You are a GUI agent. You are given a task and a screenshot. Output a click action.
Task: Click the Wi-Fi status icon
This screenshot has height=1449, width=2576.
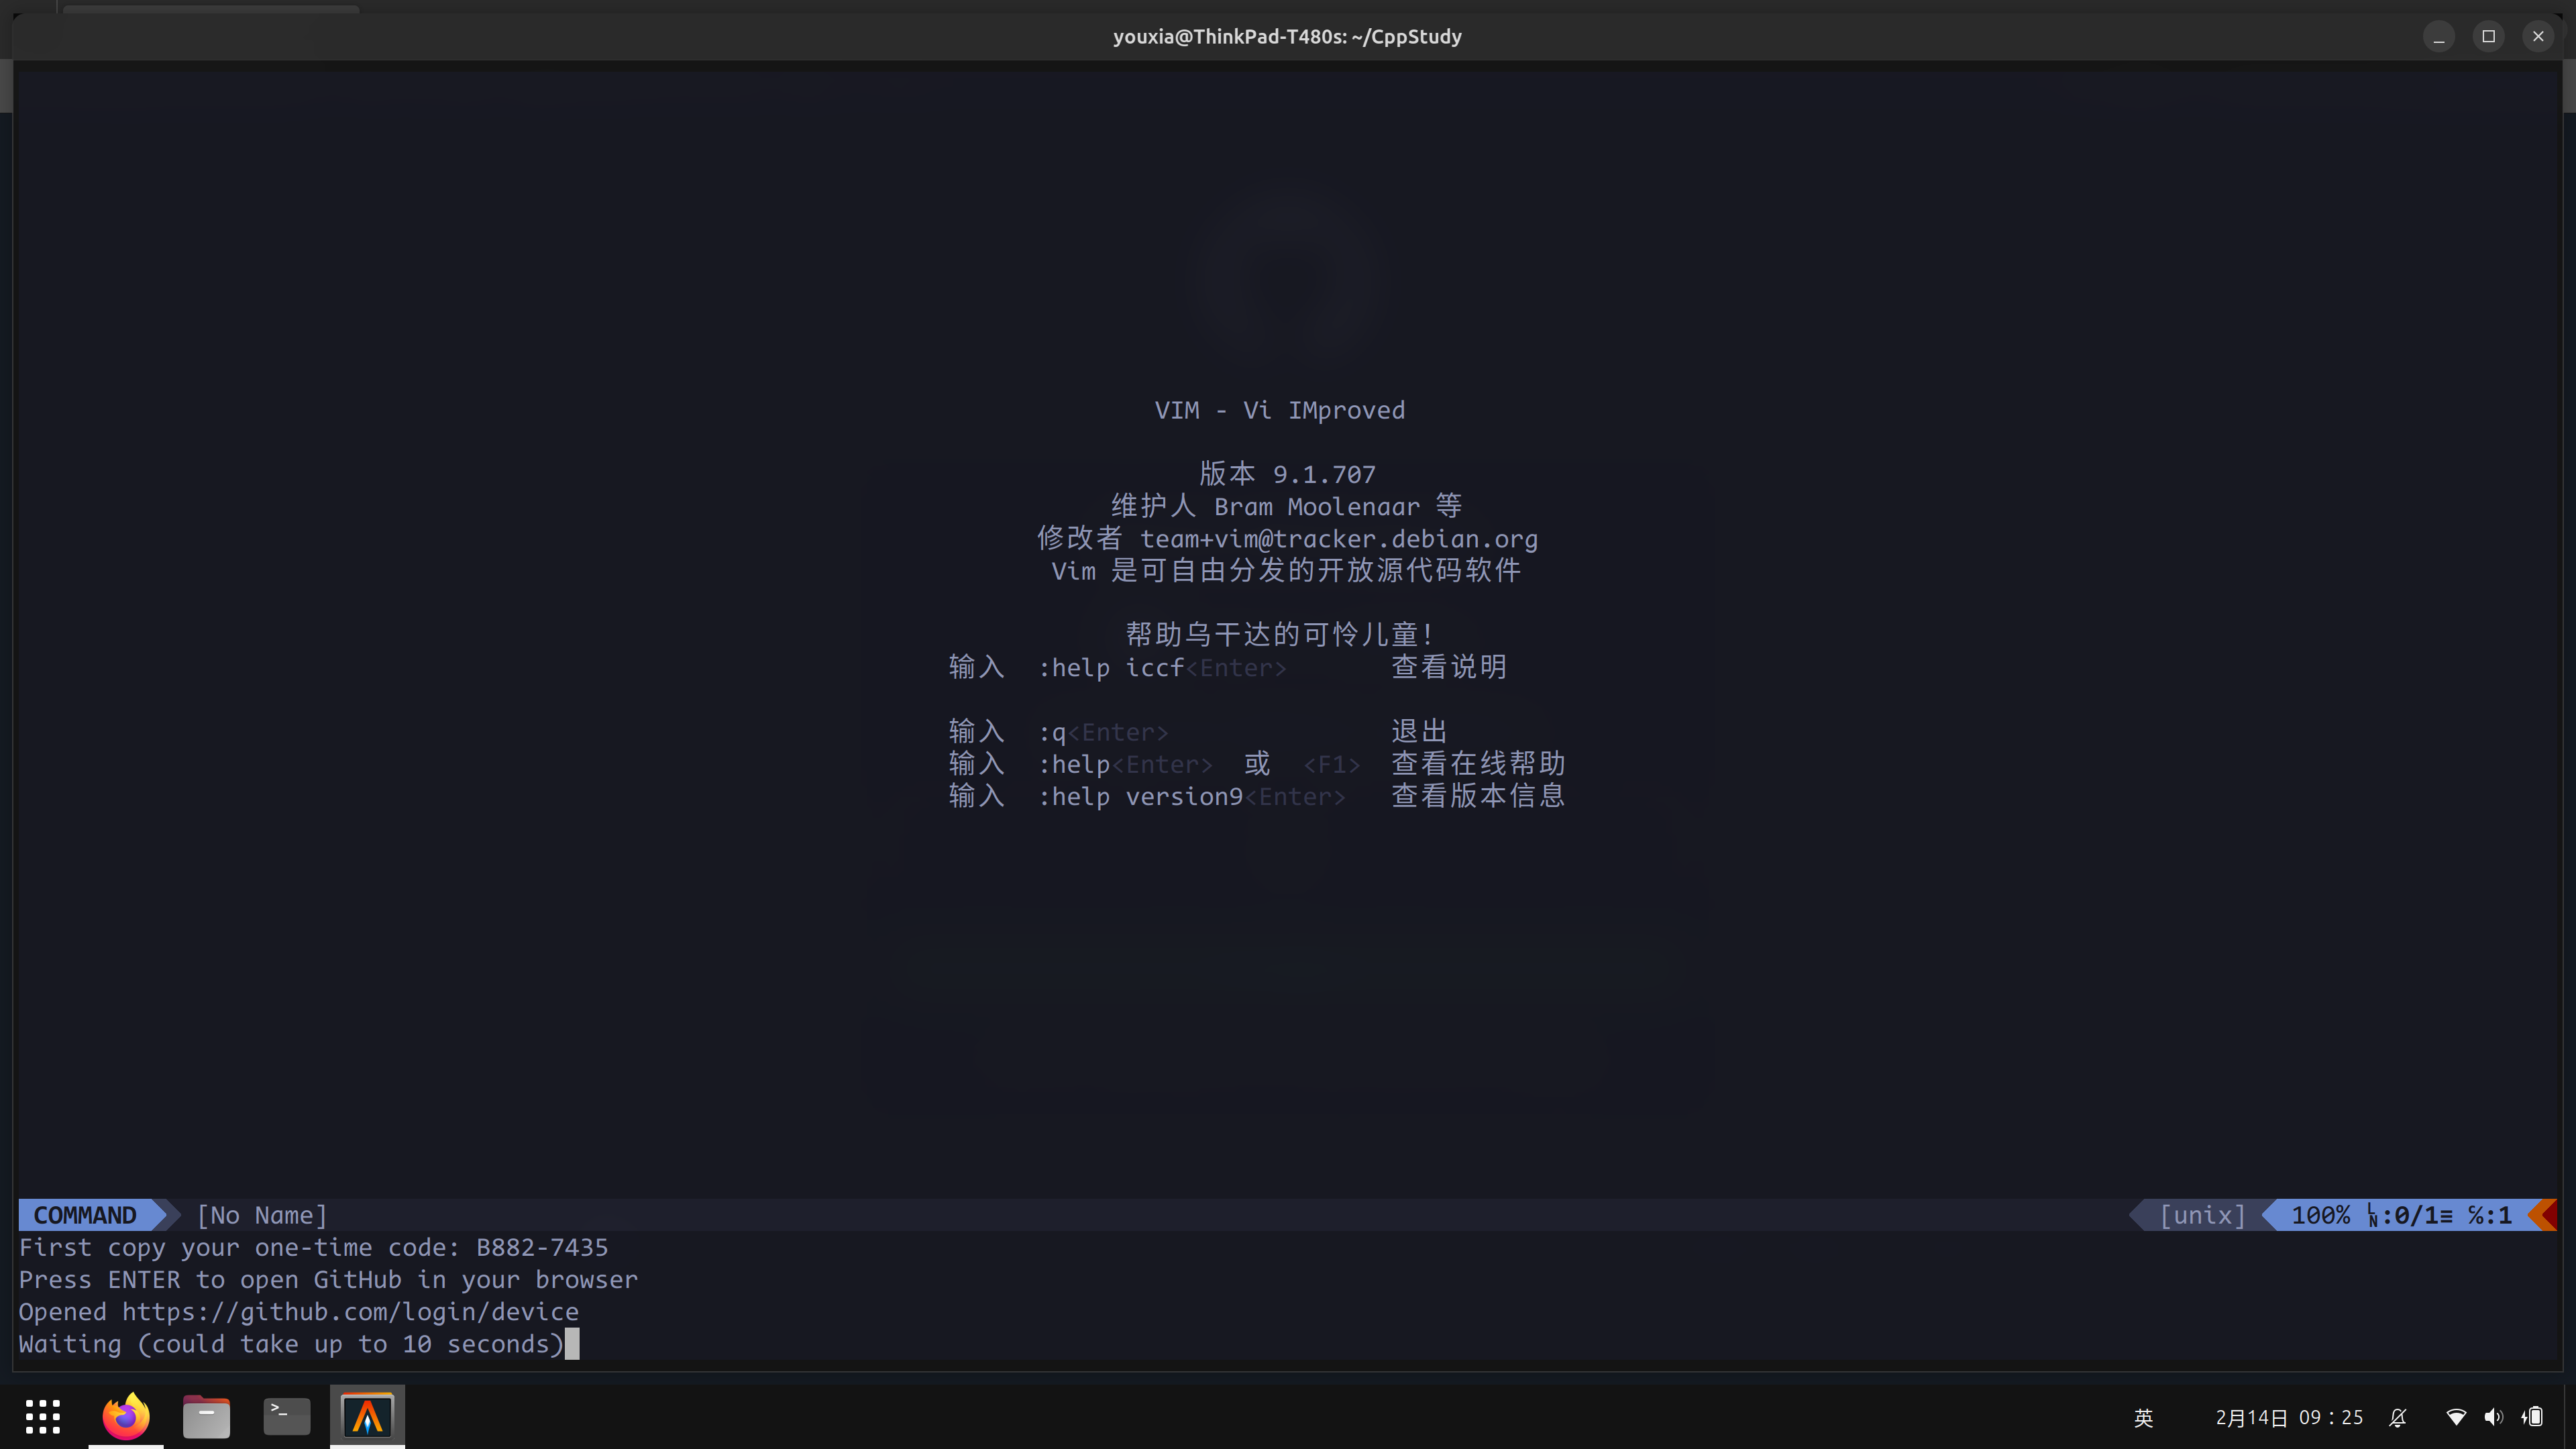(x=2458, y=1417)
